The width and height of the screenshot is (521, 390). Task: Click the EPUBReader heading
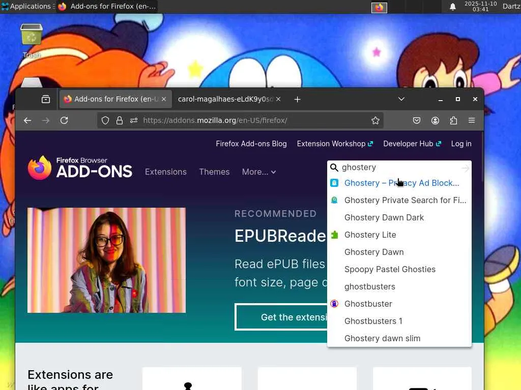(x=280, y=236)
